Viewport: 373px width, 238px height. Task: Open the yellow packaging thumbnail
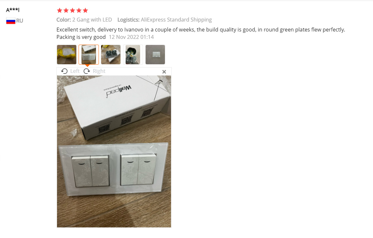(x=67, y=55)
